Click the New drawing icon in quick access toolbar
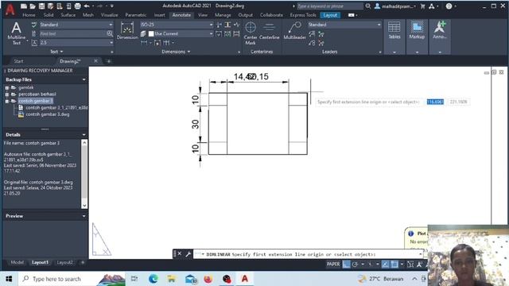This screenshot has width=509, height=286. tap(24, 6)
